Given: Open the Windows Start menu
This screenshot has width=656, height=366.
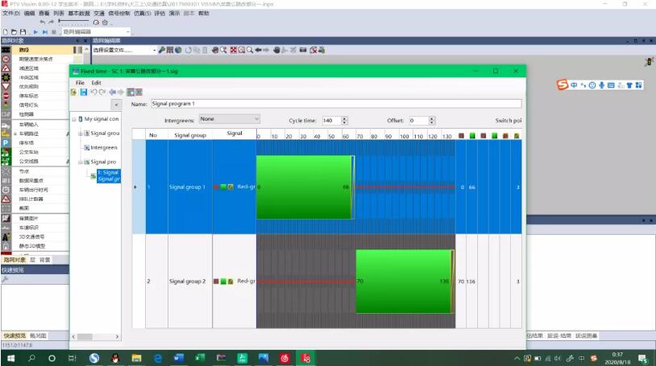Looking at the screenshot, I should pos(10,359).
